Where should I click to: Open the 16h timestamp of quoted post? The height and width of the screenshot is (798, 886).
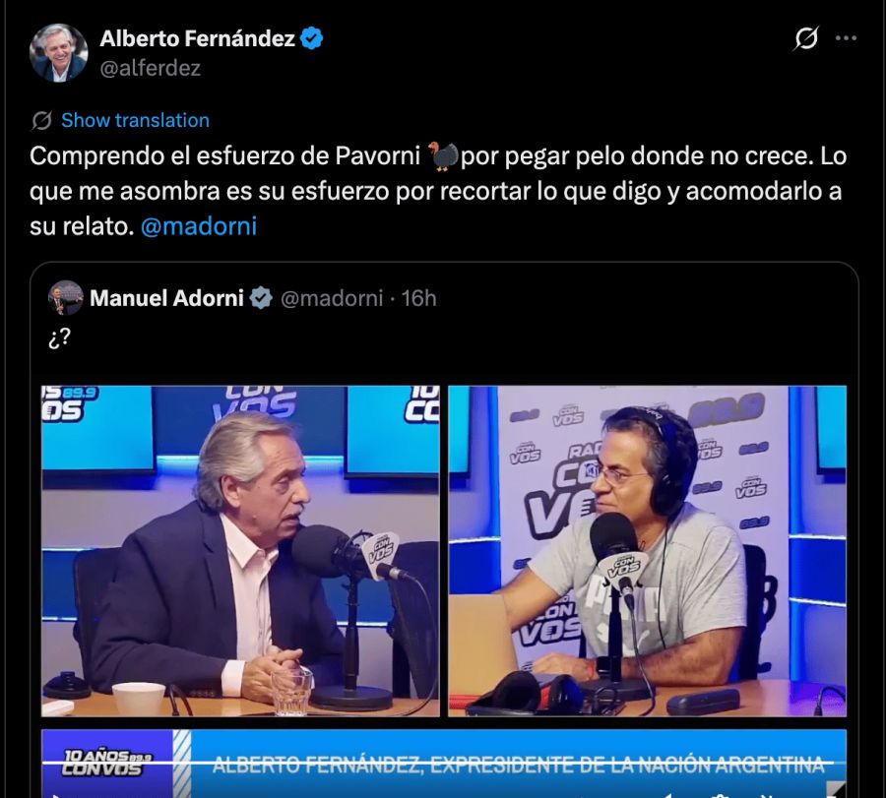coord(418,298)
